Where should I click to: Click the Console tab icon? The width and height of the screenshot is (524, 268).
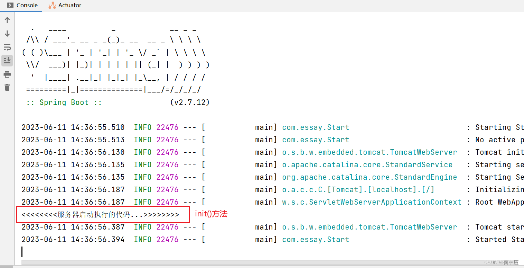10,5
